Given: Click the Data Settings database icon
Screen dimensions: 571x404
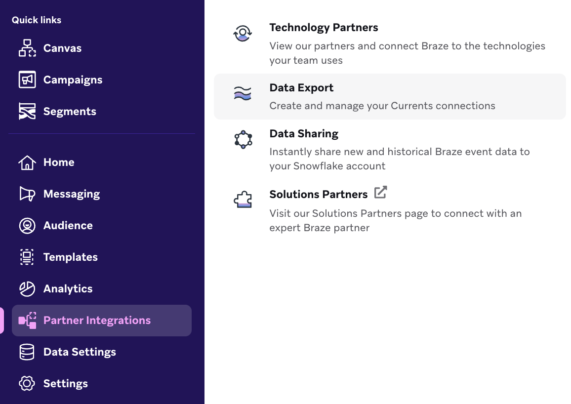Looking at the screenshot, I should 27,352.
